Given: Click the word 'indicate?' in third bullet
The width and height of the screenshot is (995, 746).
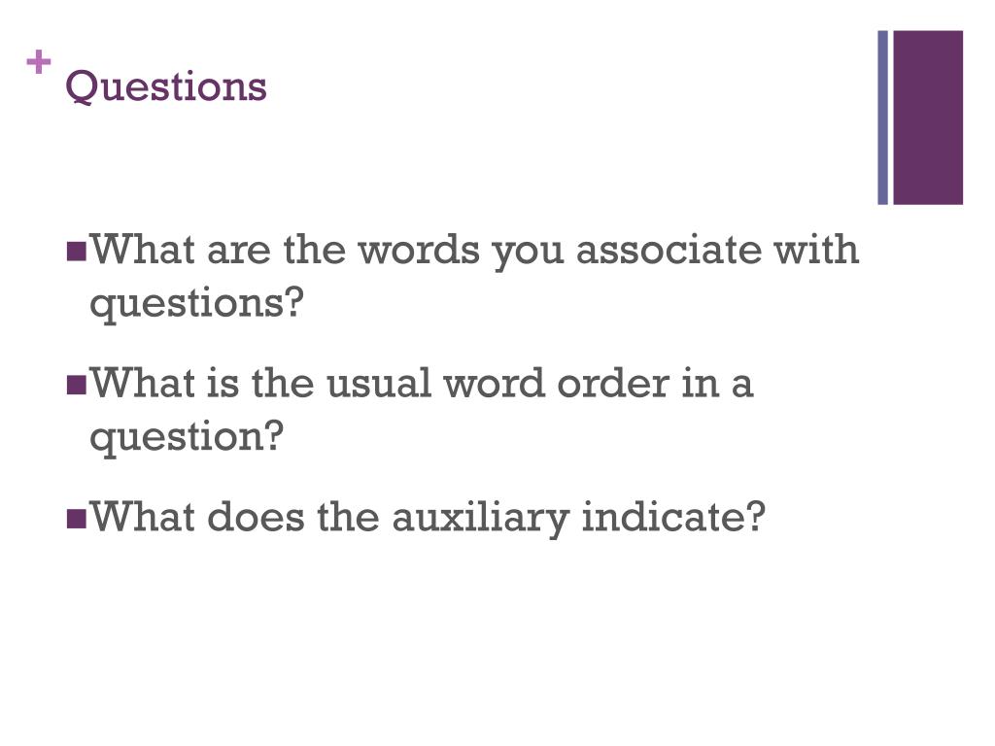Looking at the screenshot, I should (674, 517).
